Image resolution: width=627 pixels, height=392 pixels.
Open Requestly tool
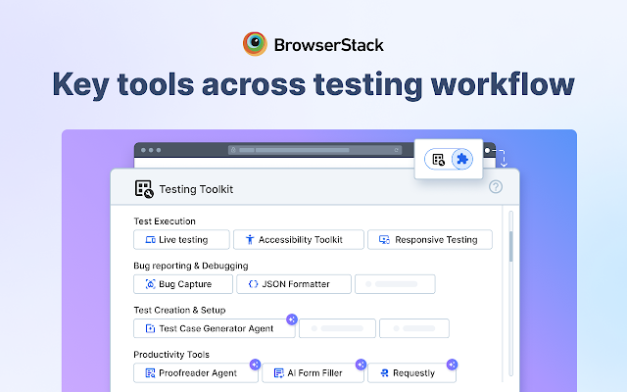coord(411,372)
